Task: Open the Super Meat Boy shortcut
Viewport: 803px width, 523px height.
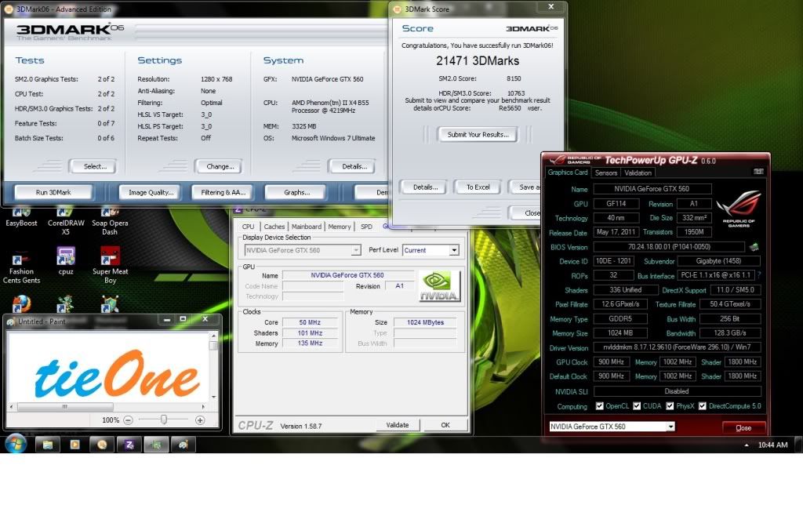Action: tap(110, 267)
